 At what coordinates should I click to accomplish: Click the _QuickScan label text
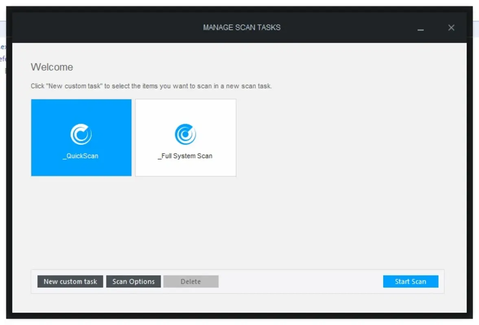(81, 156)
